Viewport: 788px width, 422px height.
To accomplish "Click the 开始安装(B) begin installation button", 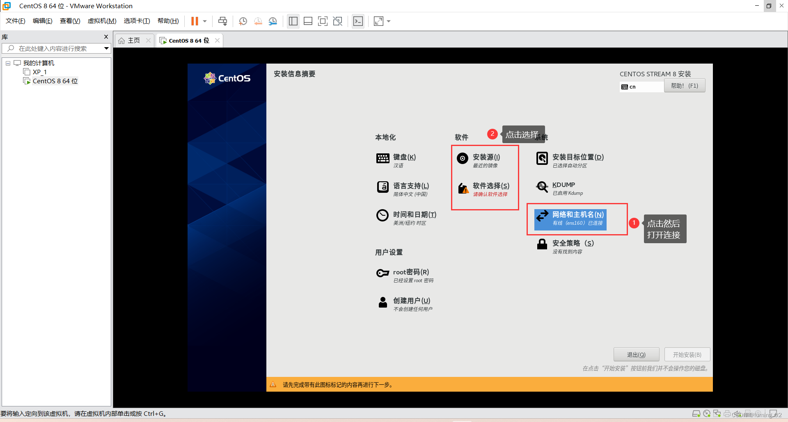I will pos(687,355).
